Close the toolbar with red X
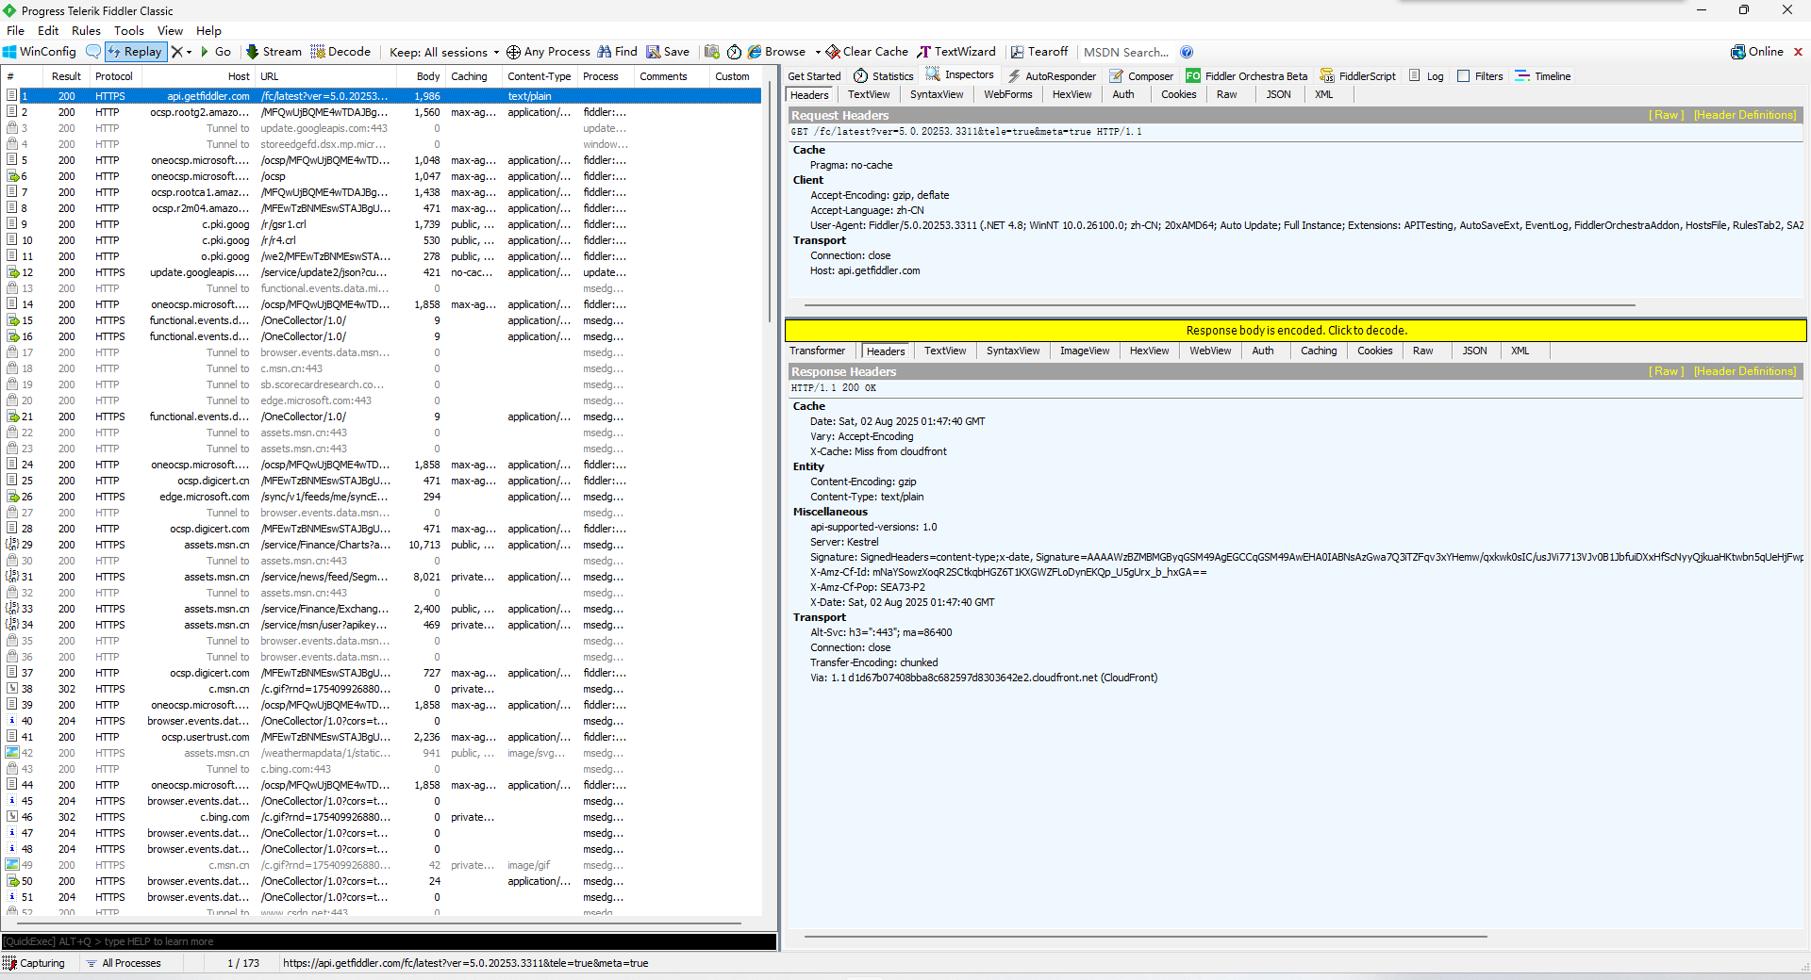This screenshot has height=980, width=1811. point(1798,52)
